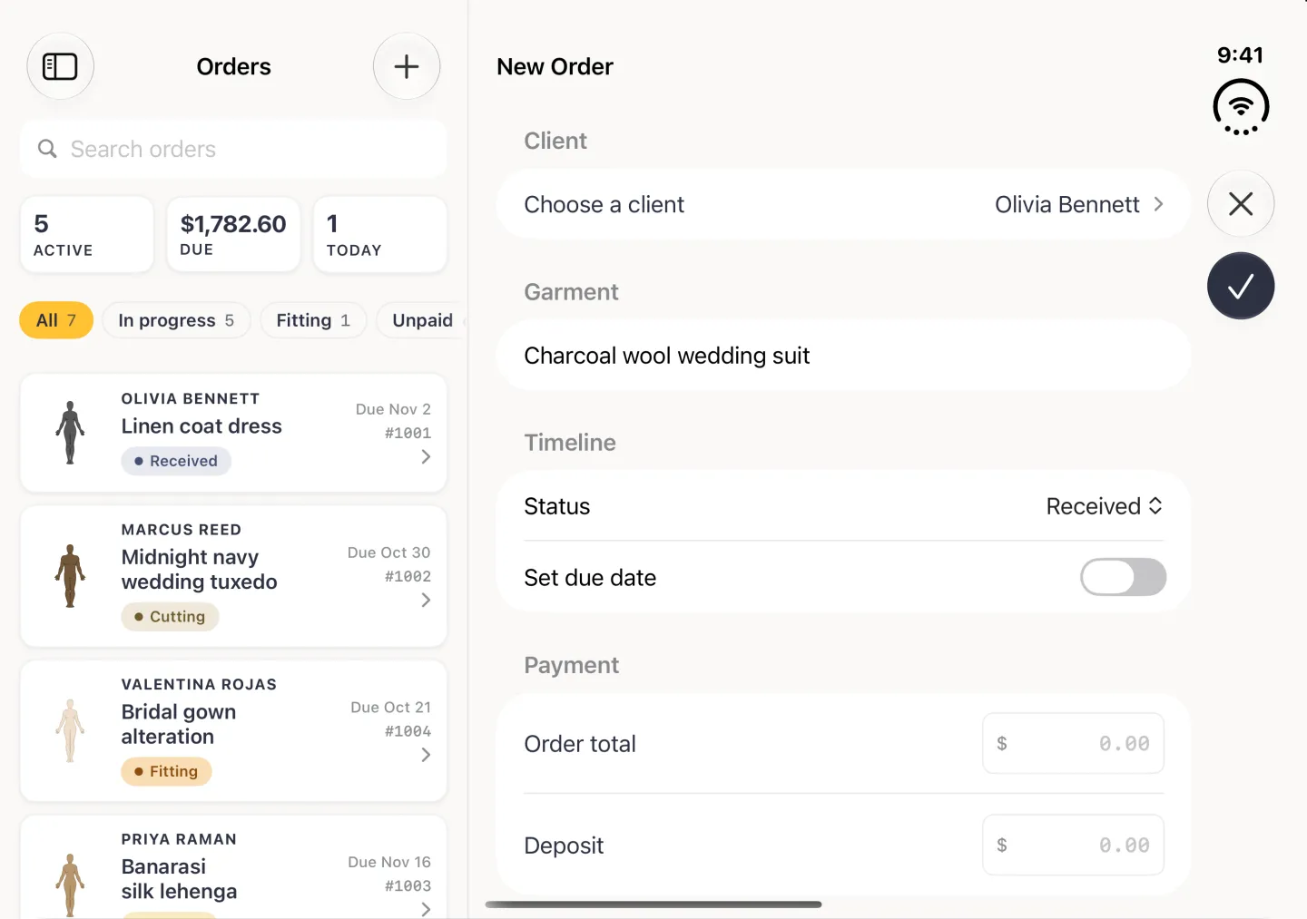Click the 9:41 clock in status area
The width and height of the screenshot is (1307, 919).
pos(1240,55)
